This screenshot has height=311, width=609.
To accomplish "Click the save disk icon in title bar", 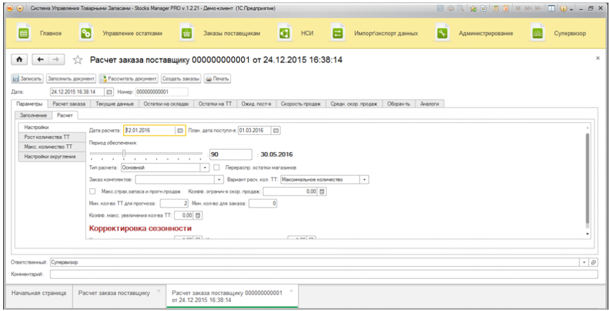I will click(x=441, y=8).
